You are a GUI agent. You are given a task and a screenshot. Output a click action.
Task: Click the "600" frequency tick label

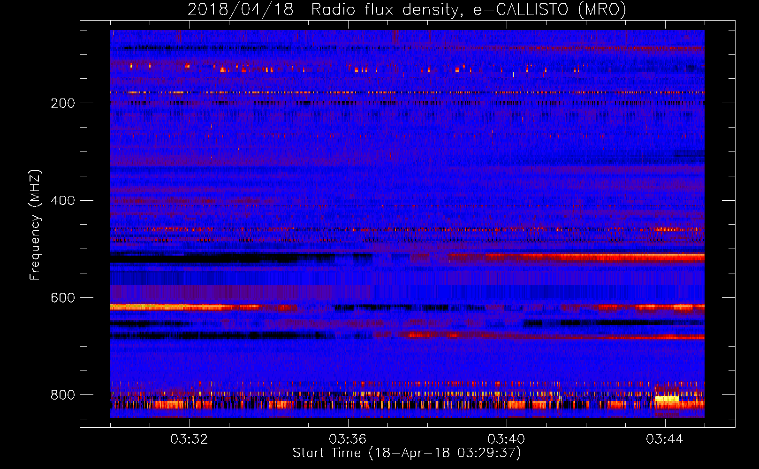pos(62,298)
